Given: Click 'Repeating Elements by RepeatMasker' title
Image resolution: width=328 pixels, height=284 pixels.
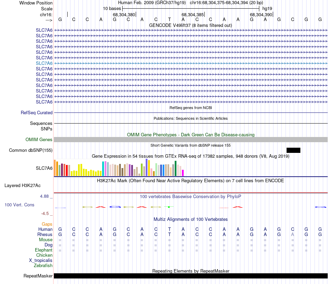Looking at the screenshot, I should click(191, 271).
